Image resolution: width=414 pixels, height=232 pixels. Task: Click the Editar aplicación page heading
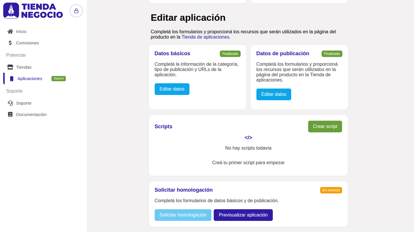point(188,18)
